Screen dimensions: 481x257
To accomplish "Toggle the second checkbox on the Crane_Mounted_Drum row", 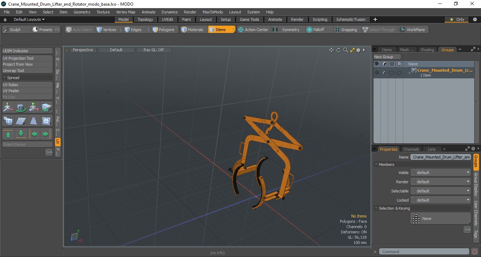I will click(x=399, y=73).
